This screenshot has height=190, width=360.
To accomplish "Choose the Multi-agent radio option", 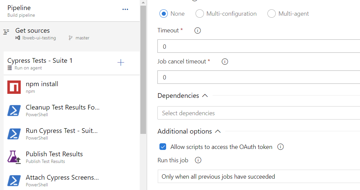I will 272,14.
